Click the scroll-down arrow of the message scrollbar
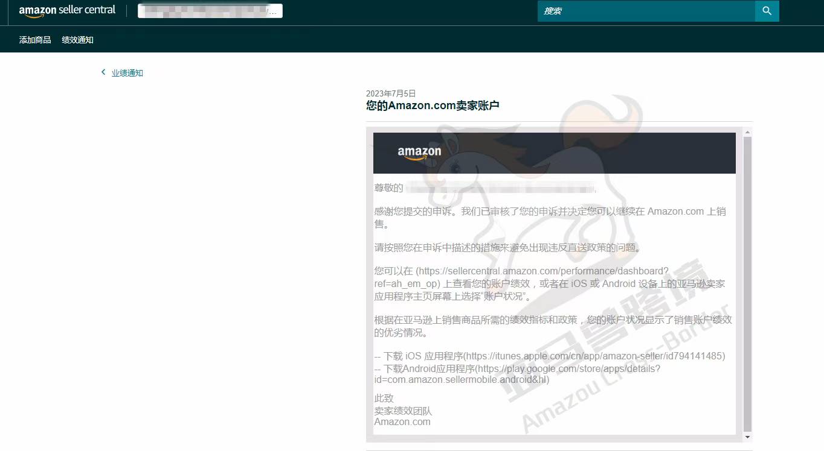Screen dimensions: 824x451 747,437
